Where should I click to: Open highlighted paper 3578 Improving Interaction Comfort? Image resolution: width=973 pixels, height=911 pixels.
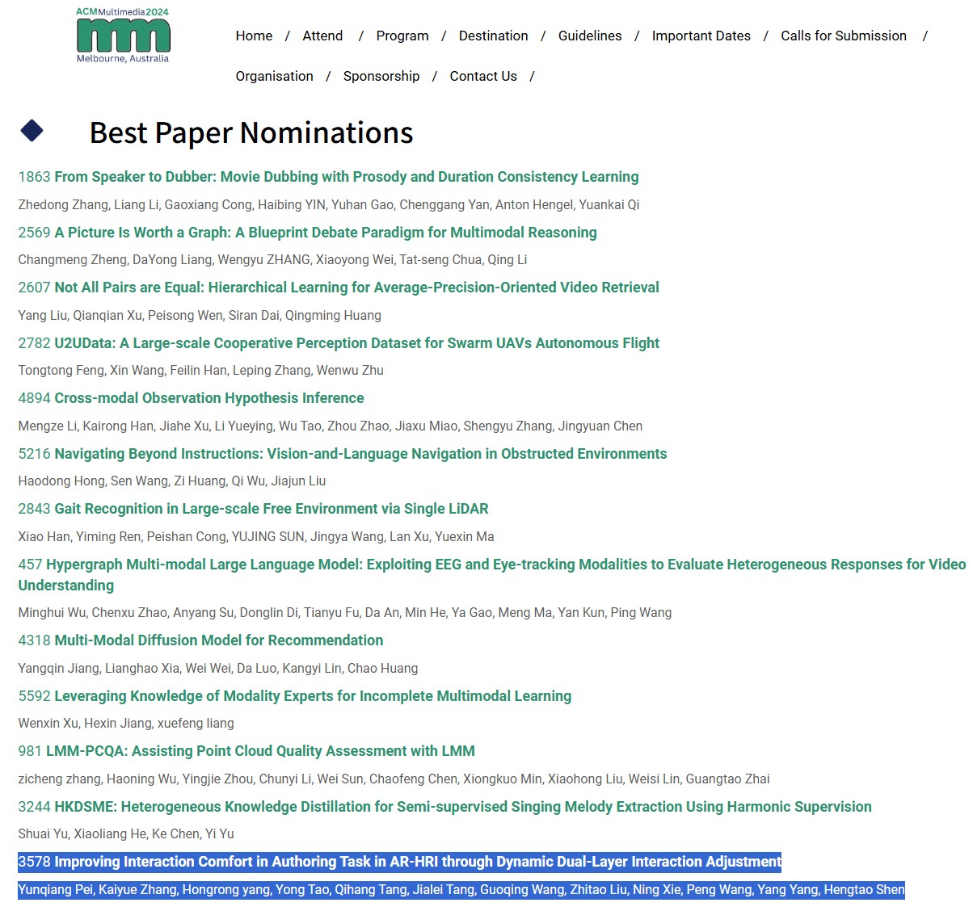399,862
